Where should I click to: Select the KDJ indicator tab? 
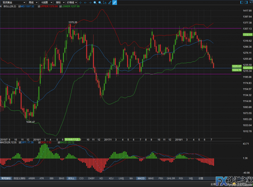click(x=111, y=178)
